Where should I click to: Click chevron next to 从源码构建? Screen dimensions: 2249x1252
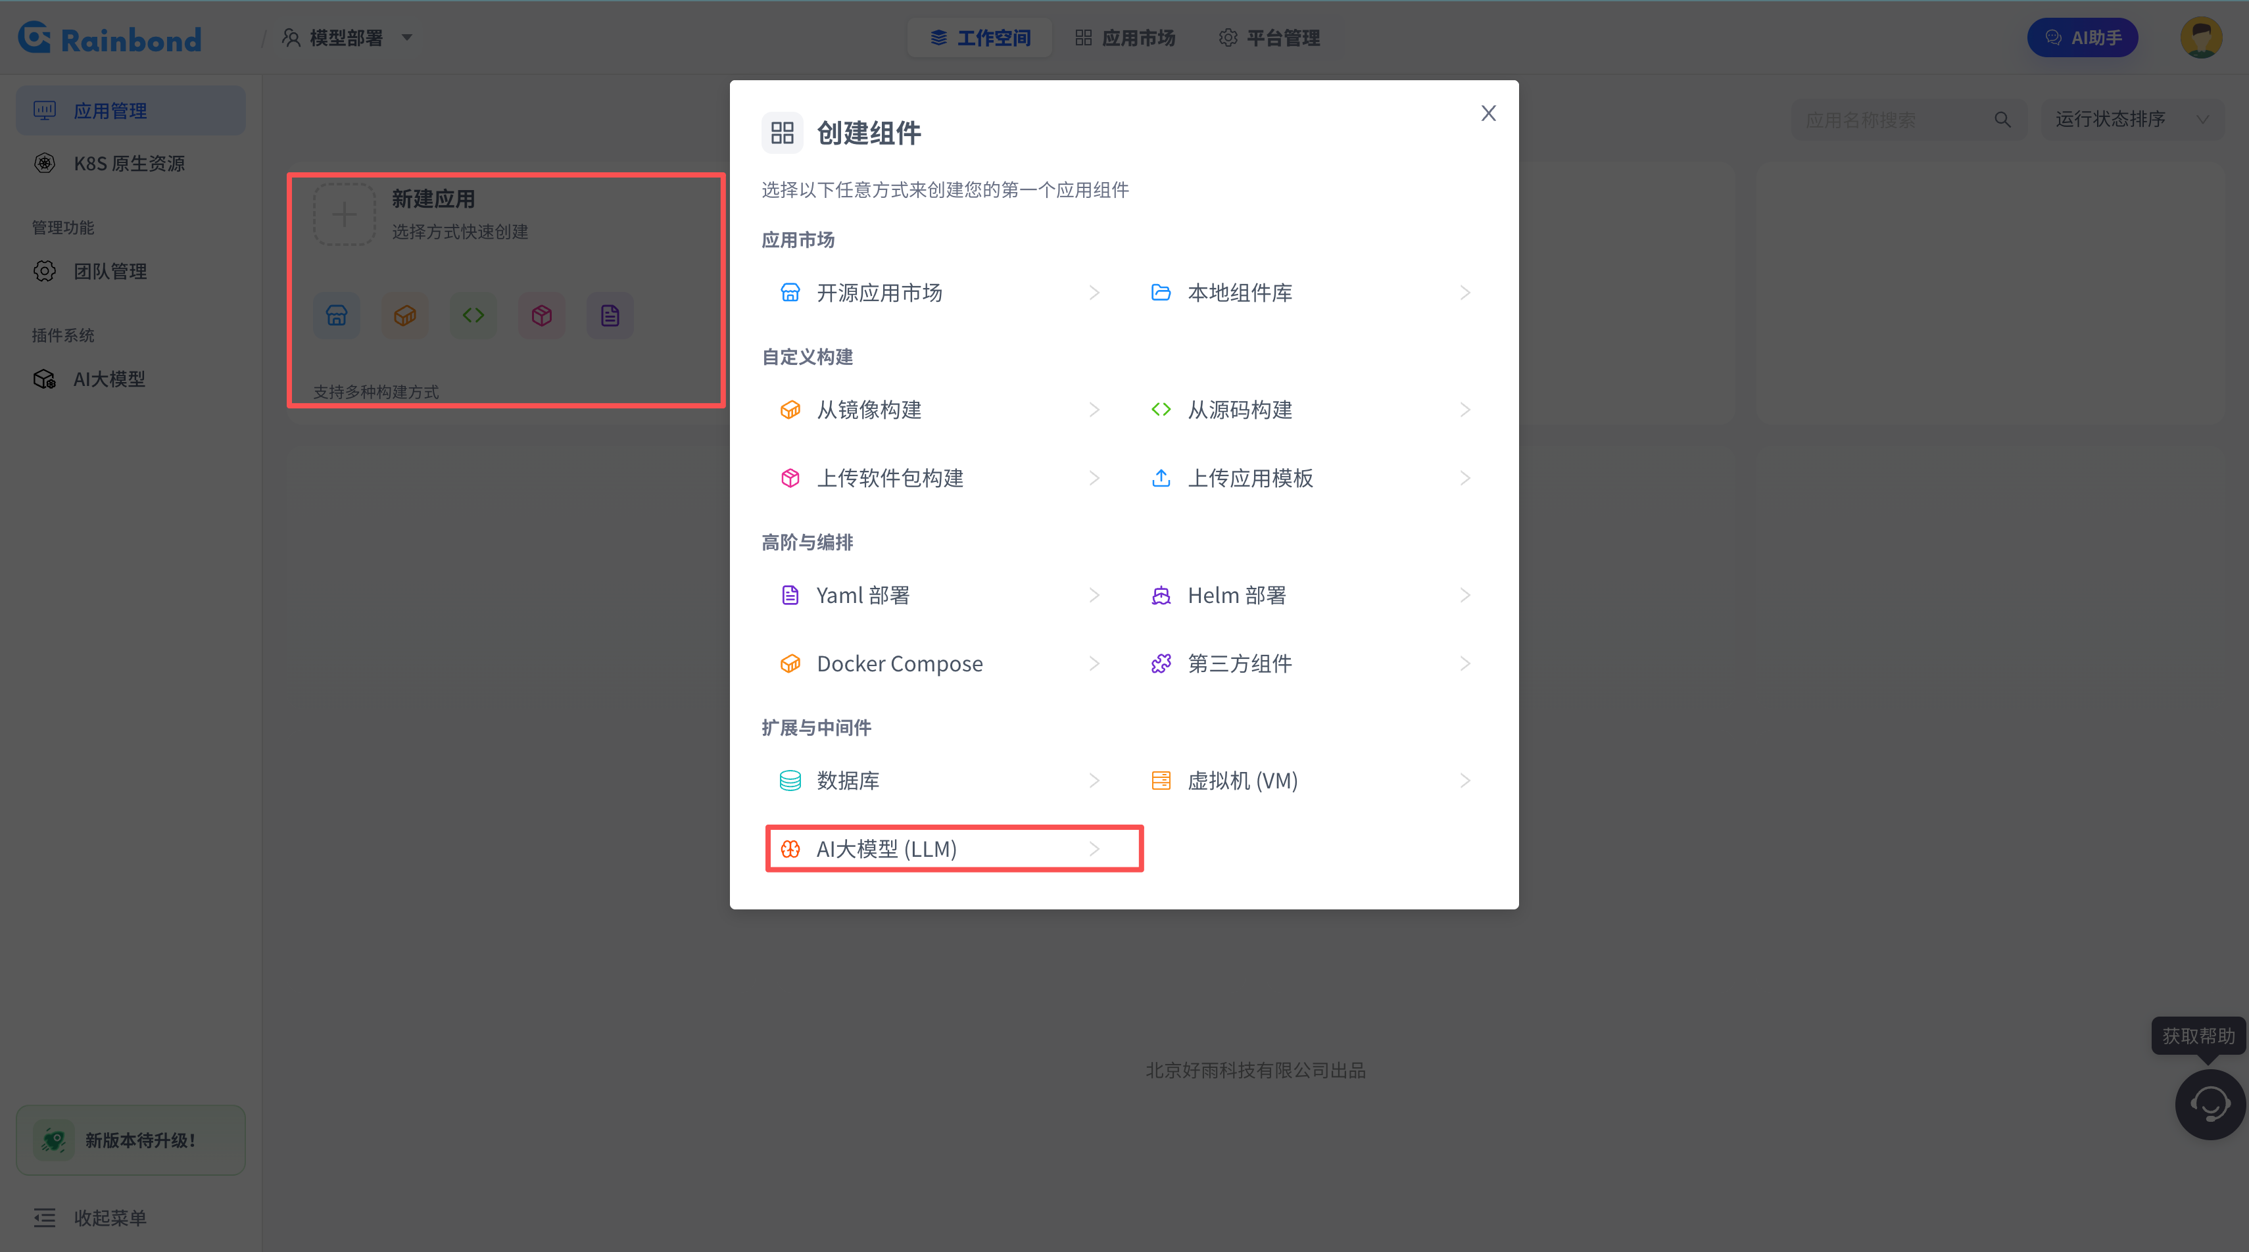click(x=1465, y=410)
